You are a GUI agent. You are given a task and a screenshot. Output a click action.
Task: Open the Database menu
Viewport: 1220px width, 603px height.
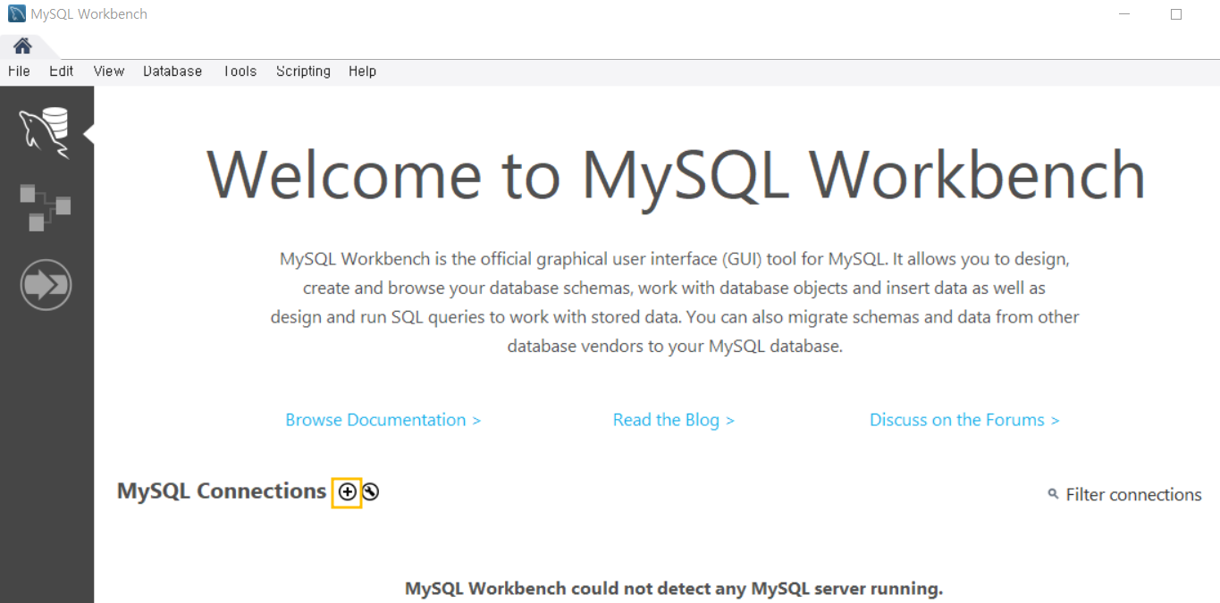point(172,71)
